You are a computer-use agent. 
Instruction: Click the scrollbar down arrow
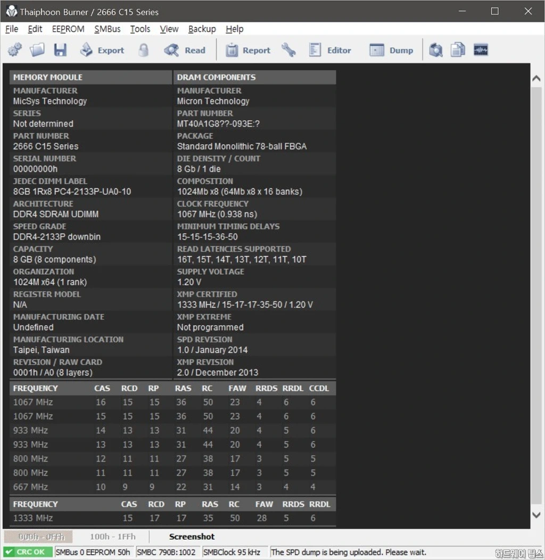coord(536,515)
